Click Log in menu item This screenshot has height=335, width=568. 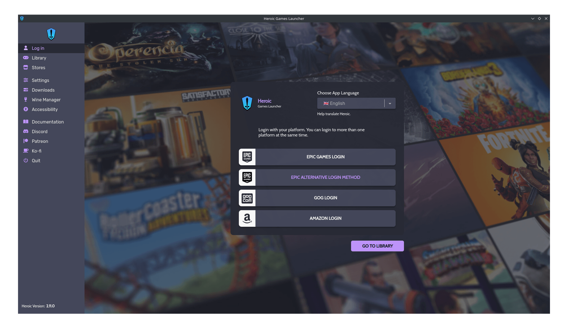(38, 48)
